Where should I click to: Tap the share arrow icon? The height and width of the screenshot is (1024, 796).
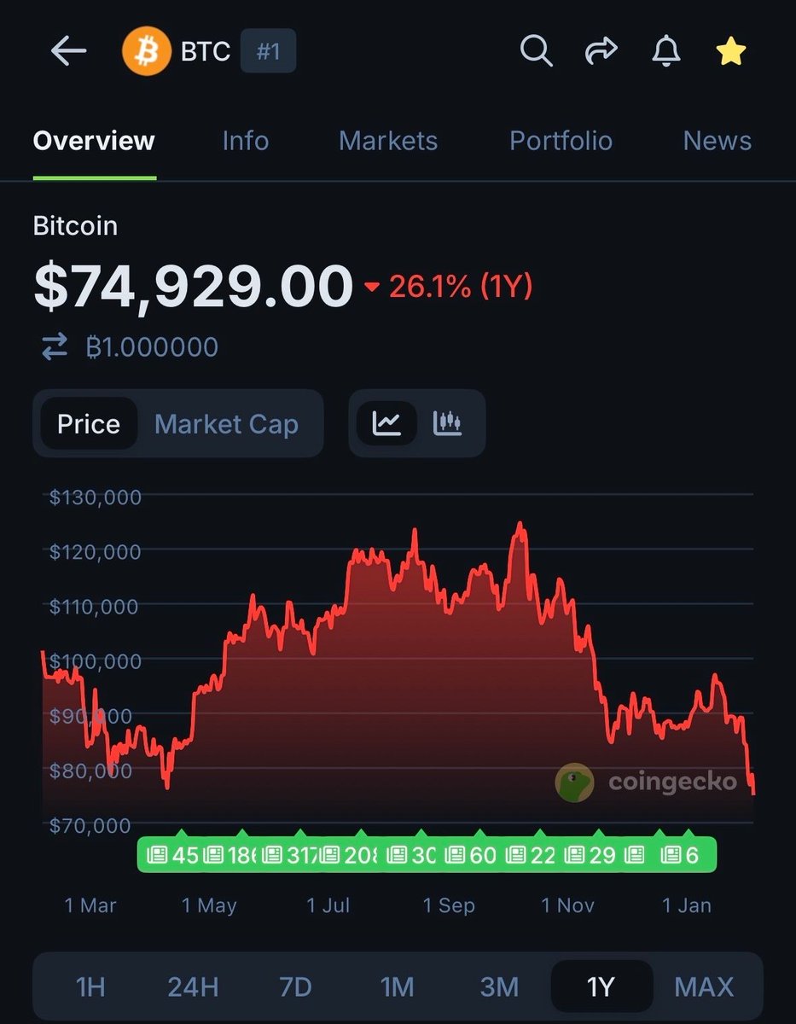[x=601, y=52]
